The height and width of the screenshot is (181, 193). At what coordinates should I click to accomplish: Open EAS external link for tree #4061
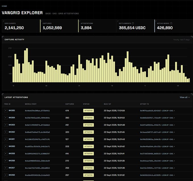click(x=172, y=139)
